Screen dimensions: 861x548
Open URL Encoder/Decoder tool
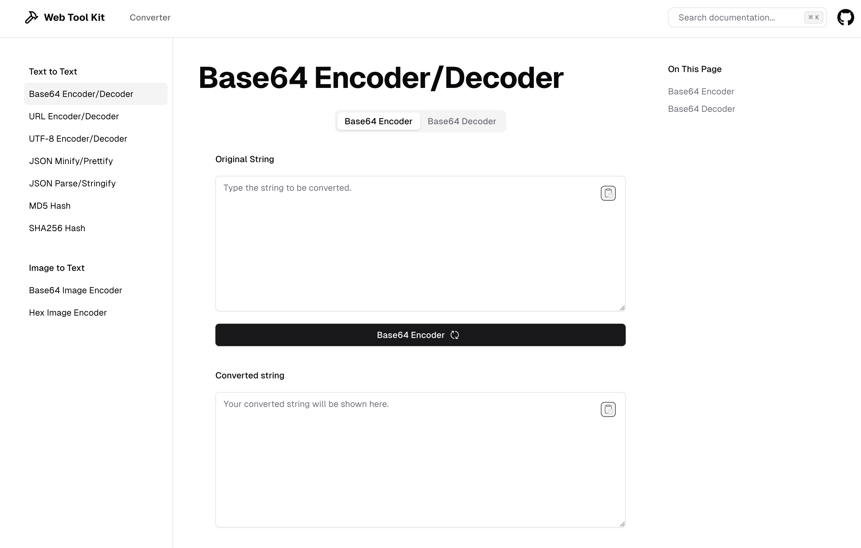click(73, 116)
